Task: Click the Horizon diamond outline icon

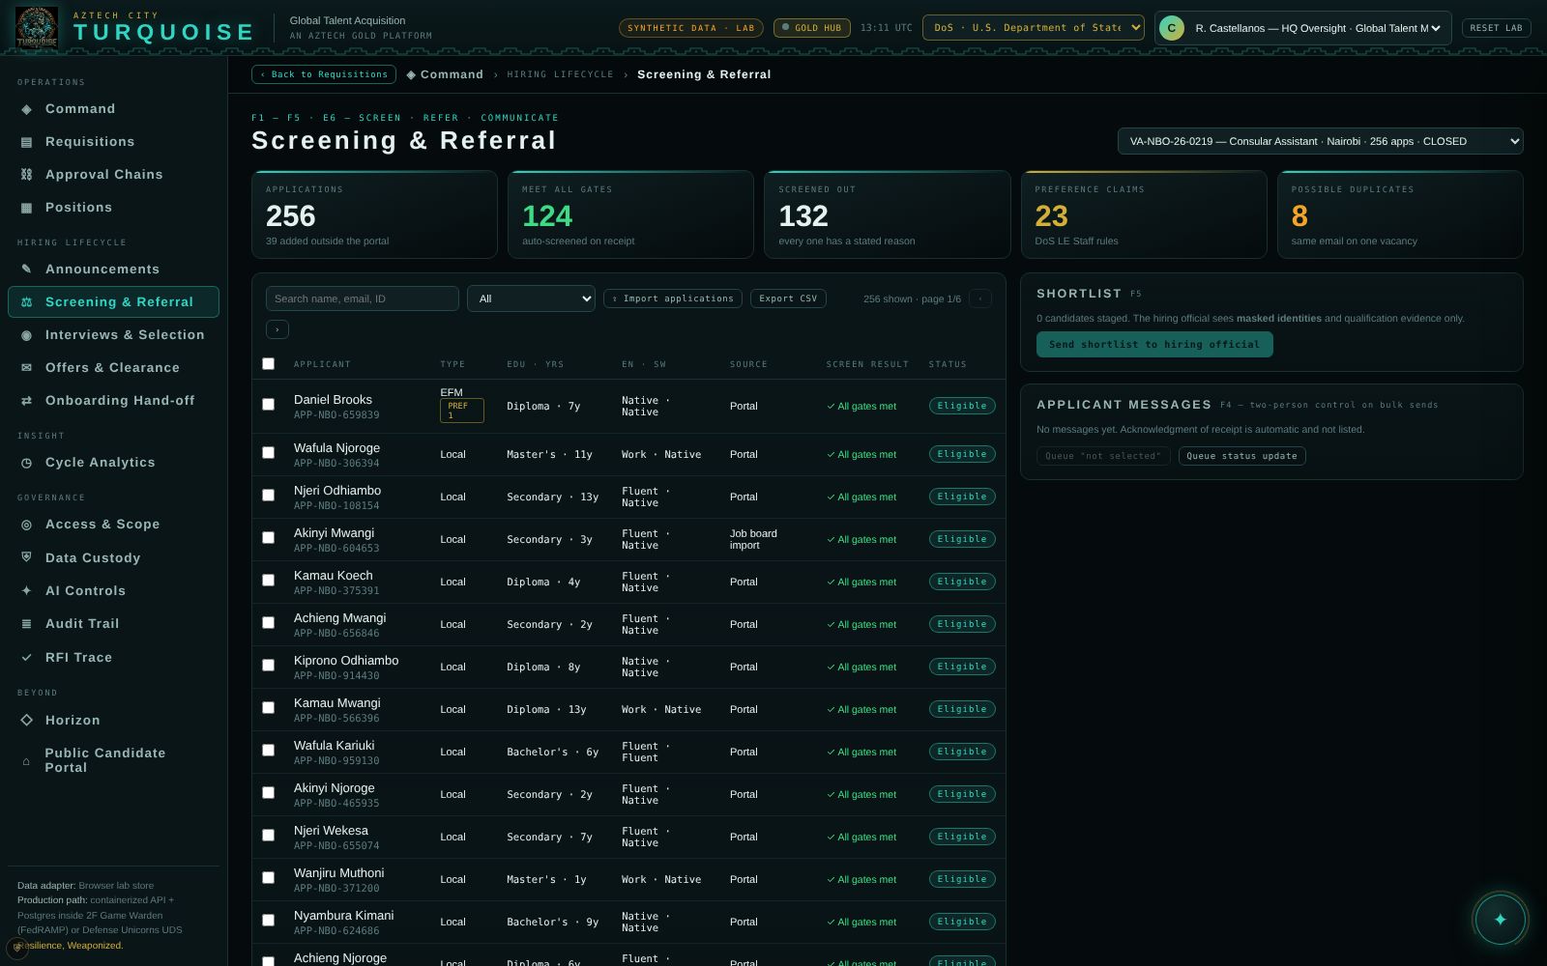Action: tap(26, 721)
